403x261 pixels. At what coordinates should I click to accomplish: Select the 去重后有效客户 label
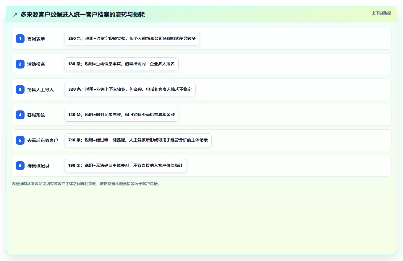43,140
